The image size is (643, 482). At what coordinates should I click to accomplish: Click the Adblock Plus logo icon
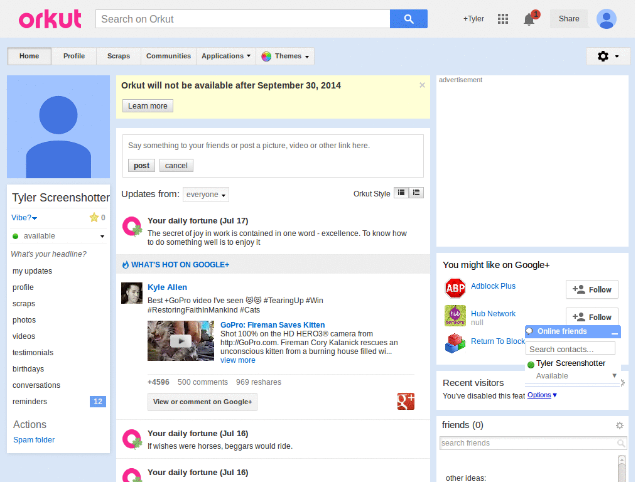(455, 288)
